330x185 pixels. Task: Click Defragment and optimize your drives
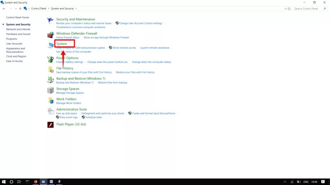[103, 113]
